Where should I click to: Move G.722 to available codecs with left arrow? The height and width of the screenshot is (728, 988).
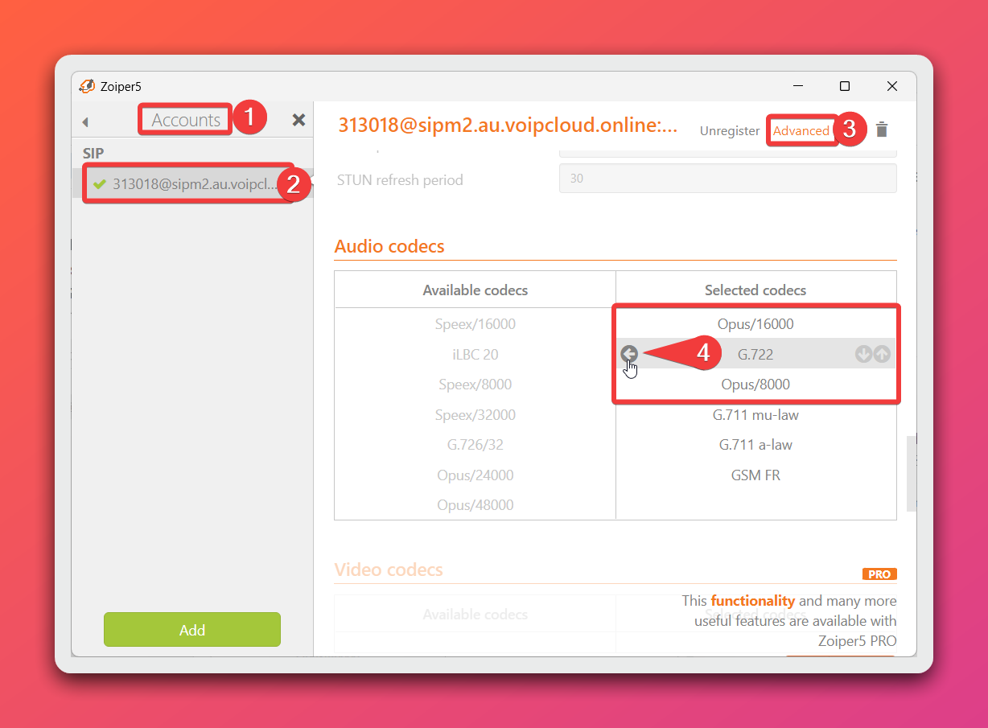tap(629, 354)
